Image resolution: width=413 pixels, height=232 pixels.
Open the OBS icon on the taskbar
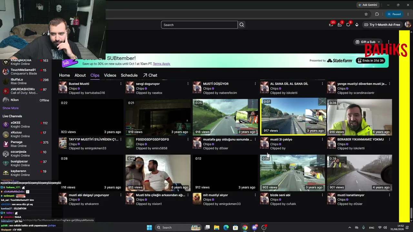[264, 227]
